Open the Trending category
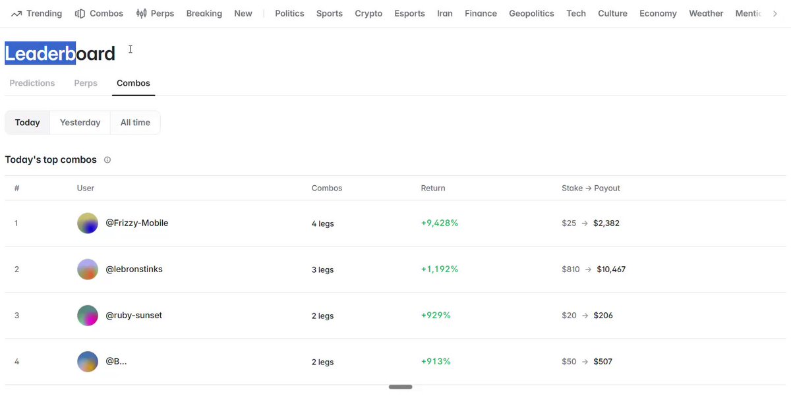 [x=36, y=13]
